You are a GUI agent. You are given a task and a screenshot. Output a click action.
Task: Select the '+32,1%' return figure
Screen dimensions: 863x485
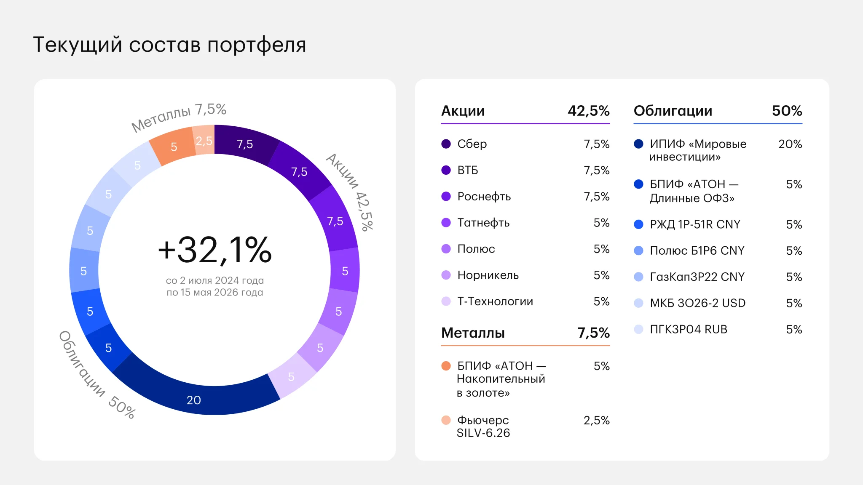pyautogui.click(x=214, y=250)
